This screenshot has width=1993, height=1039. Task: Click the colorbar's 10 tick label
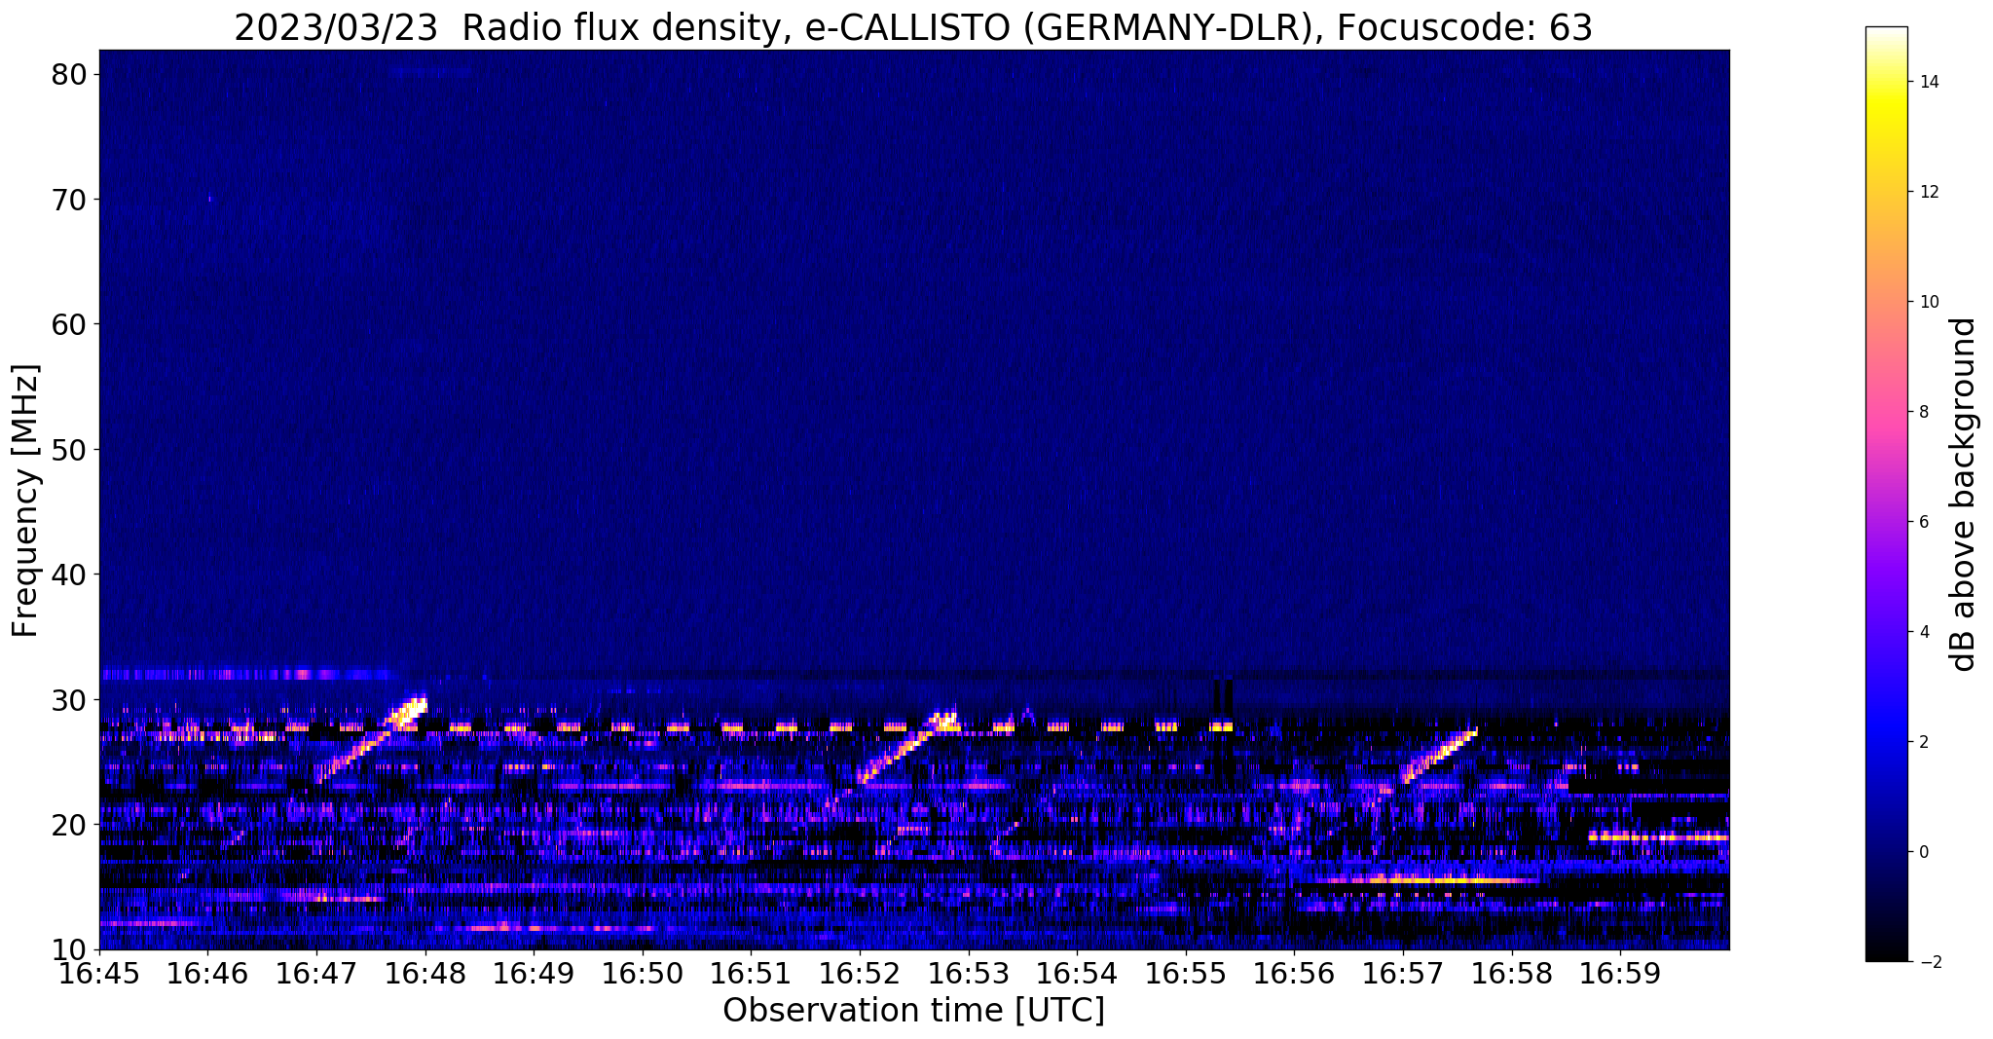pyautogui.click(x=1928, y=302)
